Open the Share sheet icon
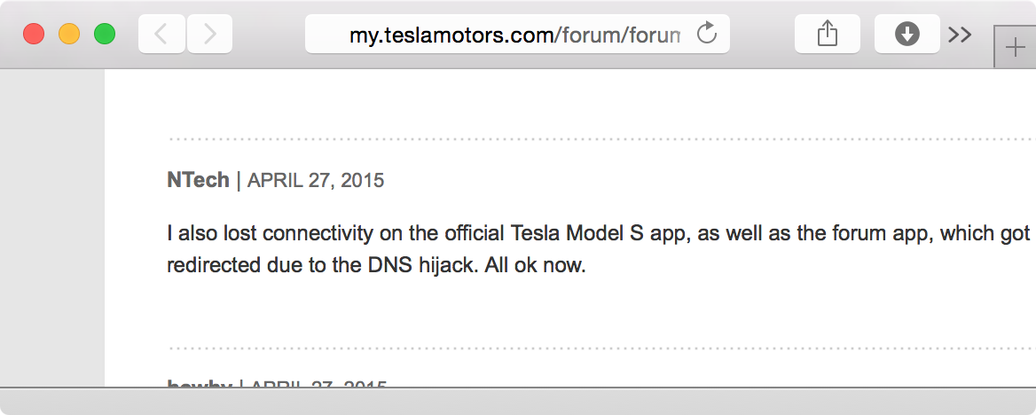The height and width of the screenshot is (415, 1036). pos(828,34)
